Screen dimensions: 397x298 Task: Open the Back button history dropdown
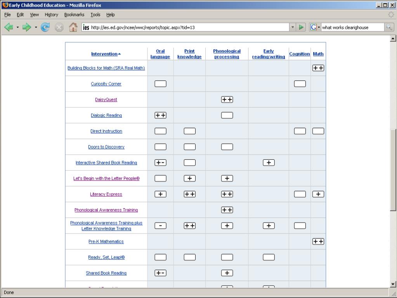pyautogui.click(x=18, y=27)
